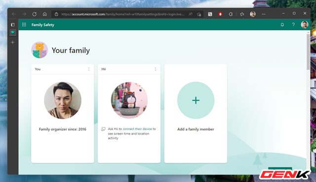Reload the page with the refresh icon
Viewport: 316px width, 182px height.
(x=35, y=14)
